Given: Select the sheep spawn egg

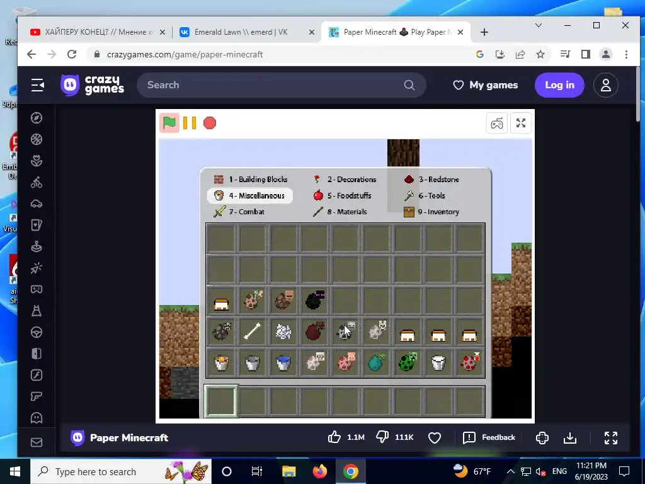Looking at the screenshot, I should tap(315, 362).
